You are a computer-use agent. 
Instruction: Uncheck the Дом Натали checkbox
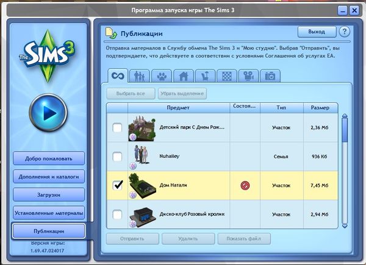click(117, 185)
